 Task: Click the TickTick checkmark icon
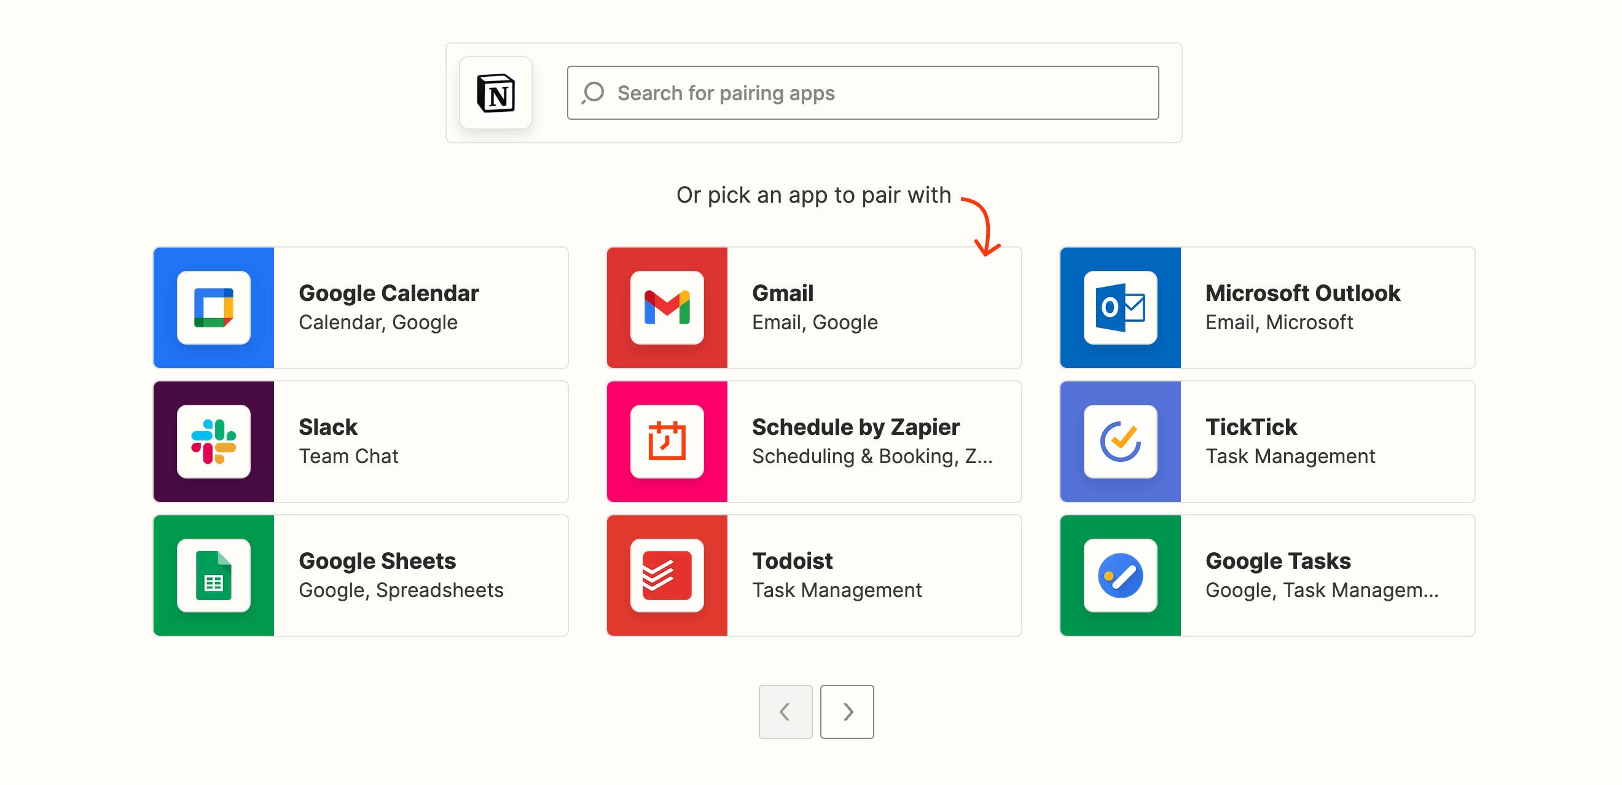[x=1120, y=441]
